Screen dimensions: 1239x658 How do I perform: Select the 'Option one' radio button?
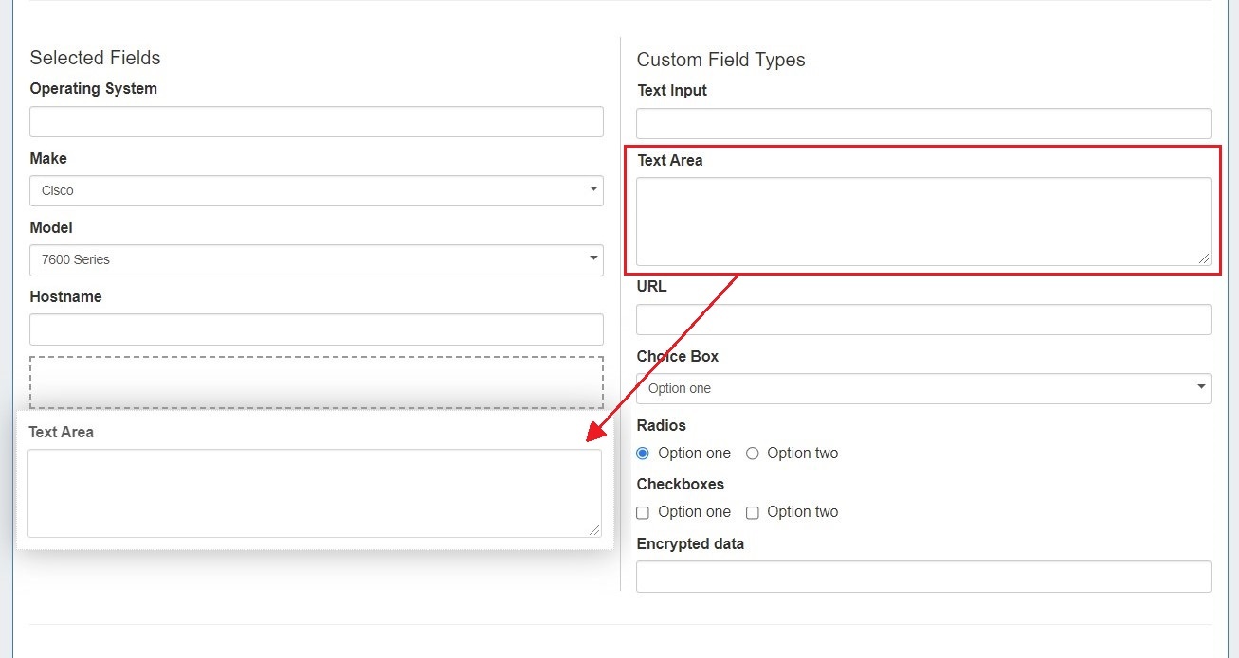click(x=643, y=453)
